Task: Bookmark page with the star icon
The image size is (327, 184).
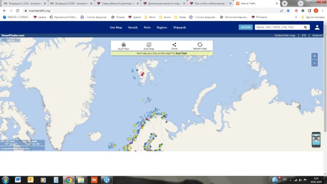Action: click(x=288, y=11)
